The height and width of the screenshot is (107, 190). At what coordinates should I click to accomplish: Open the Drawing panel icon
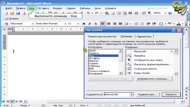pyautogui.click(x=136, y=13)
